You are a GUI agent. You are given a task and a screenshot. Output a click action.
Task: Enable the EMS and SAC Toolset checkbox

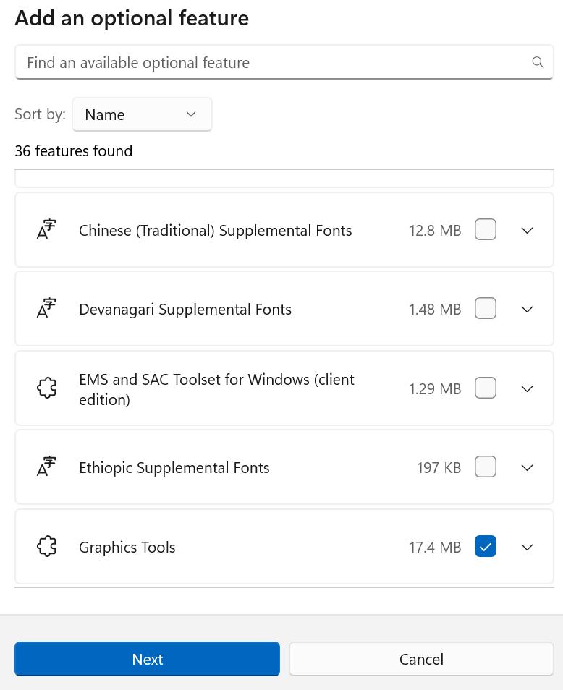point(486,388)
